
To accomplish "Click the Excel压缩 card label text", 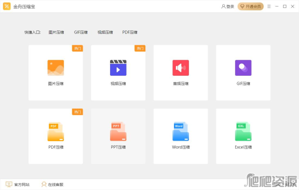I will [x=243, y=147].
